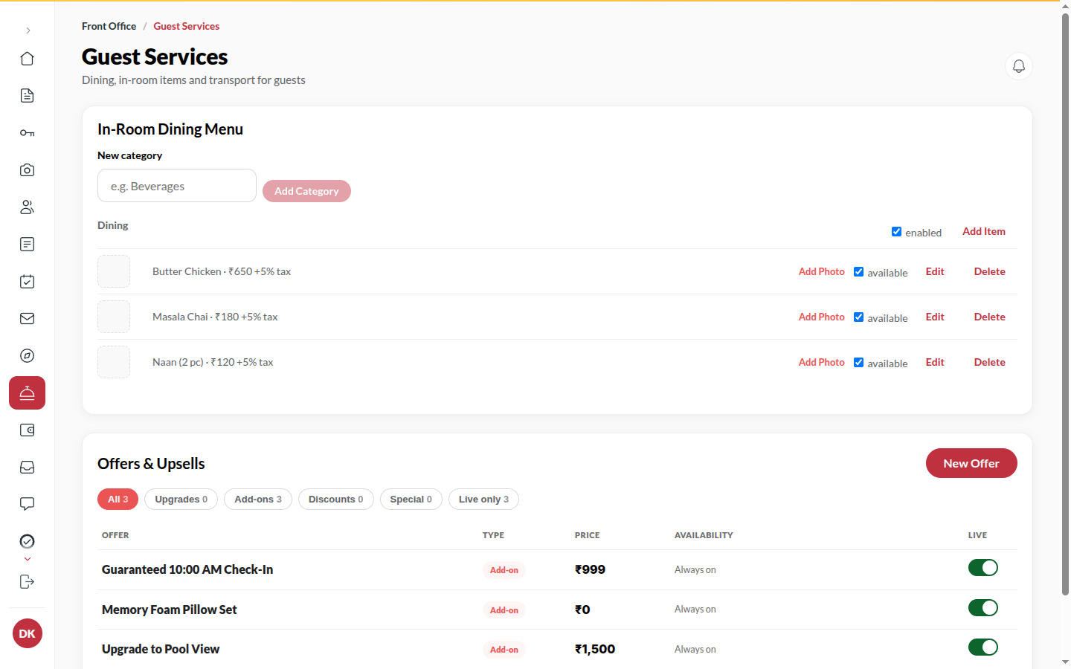Focus the New category input field
The width and height of the screenshot is (1071, 669).
point(177,186)
